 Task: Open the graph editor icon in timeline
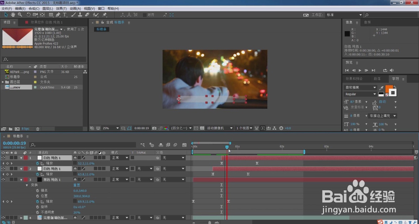[184, 145]
